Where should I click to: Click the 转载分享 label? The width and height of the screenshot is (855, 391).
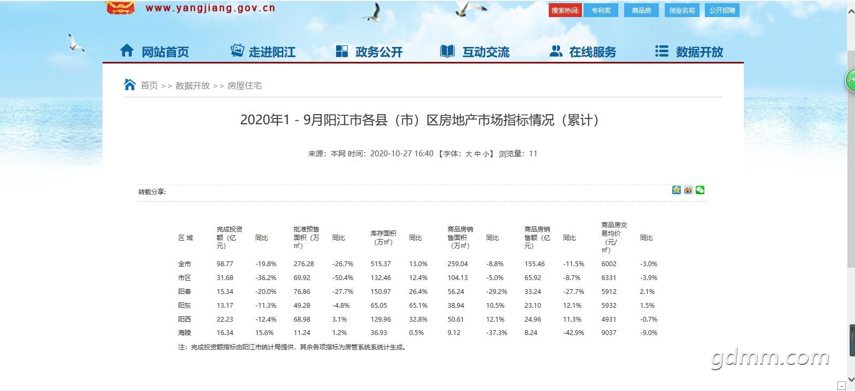click(x=152, y=192)
